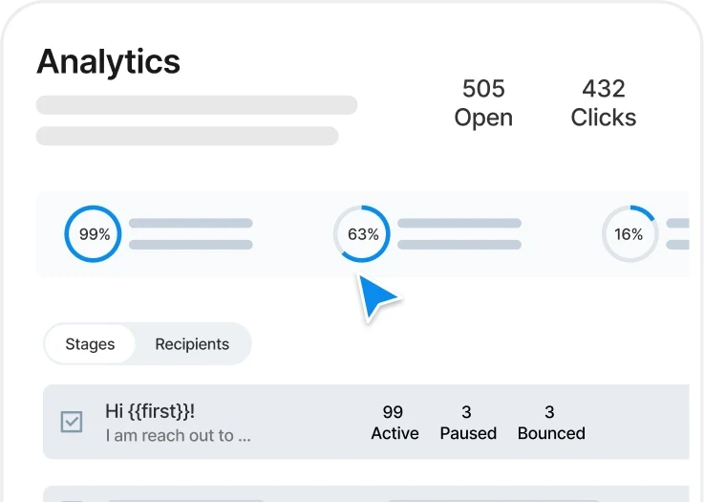Viewport: 704px width, 502px height.
Task: Toggle the checkbox beside Hi {{first}}!
Action: (x=72, y=422)
